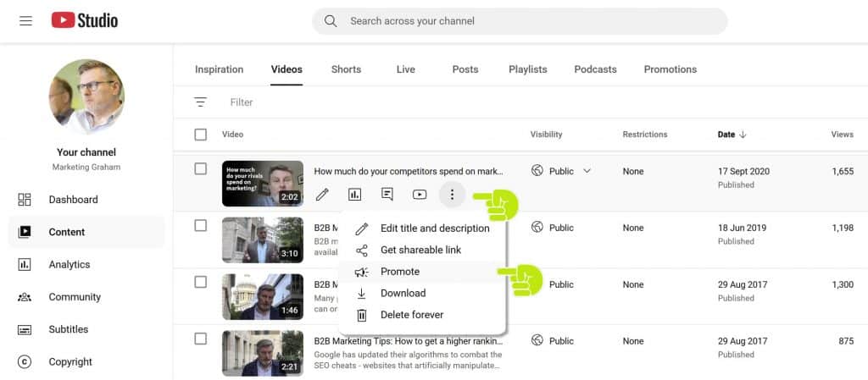This screenshot has height=380, width=868.
Task: Go to Subtitles in the sidebar
Action: click(68, 329)
